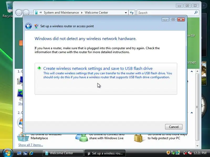Open recent pages dropdown in Welcome Center
This screenshot has height=157, width=210.
point(31,13)
